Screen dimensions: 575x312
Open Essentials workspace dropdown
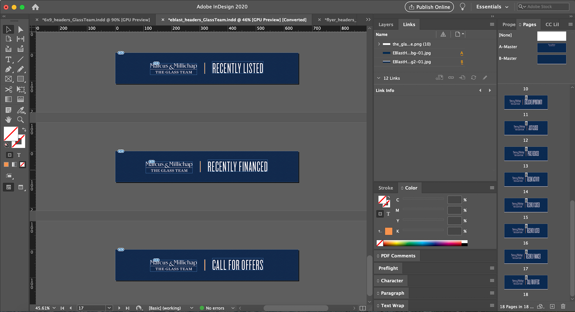pos(492,7)
